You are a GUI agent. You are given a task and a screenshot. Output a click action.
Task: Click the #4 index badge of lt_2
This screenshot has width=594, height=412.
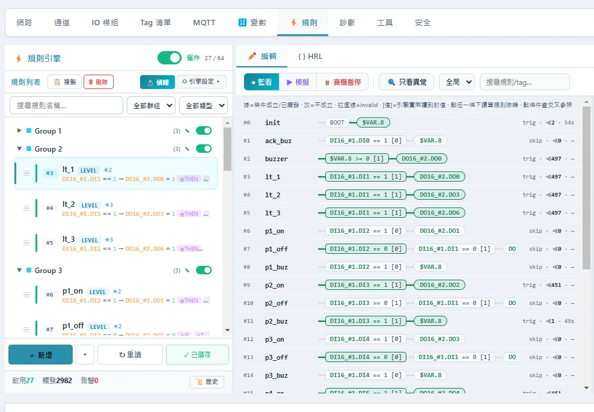50,208
